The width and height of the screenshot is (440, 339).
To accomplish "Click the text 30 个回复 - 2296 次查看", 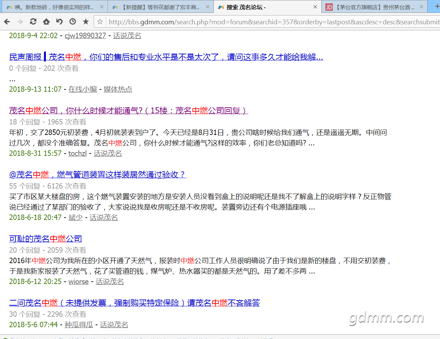I will pos(48,314).
